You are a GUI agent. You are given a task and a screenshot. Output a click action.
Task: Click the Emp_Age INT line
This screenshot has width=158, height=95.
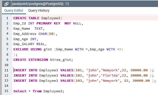(26, 39)
